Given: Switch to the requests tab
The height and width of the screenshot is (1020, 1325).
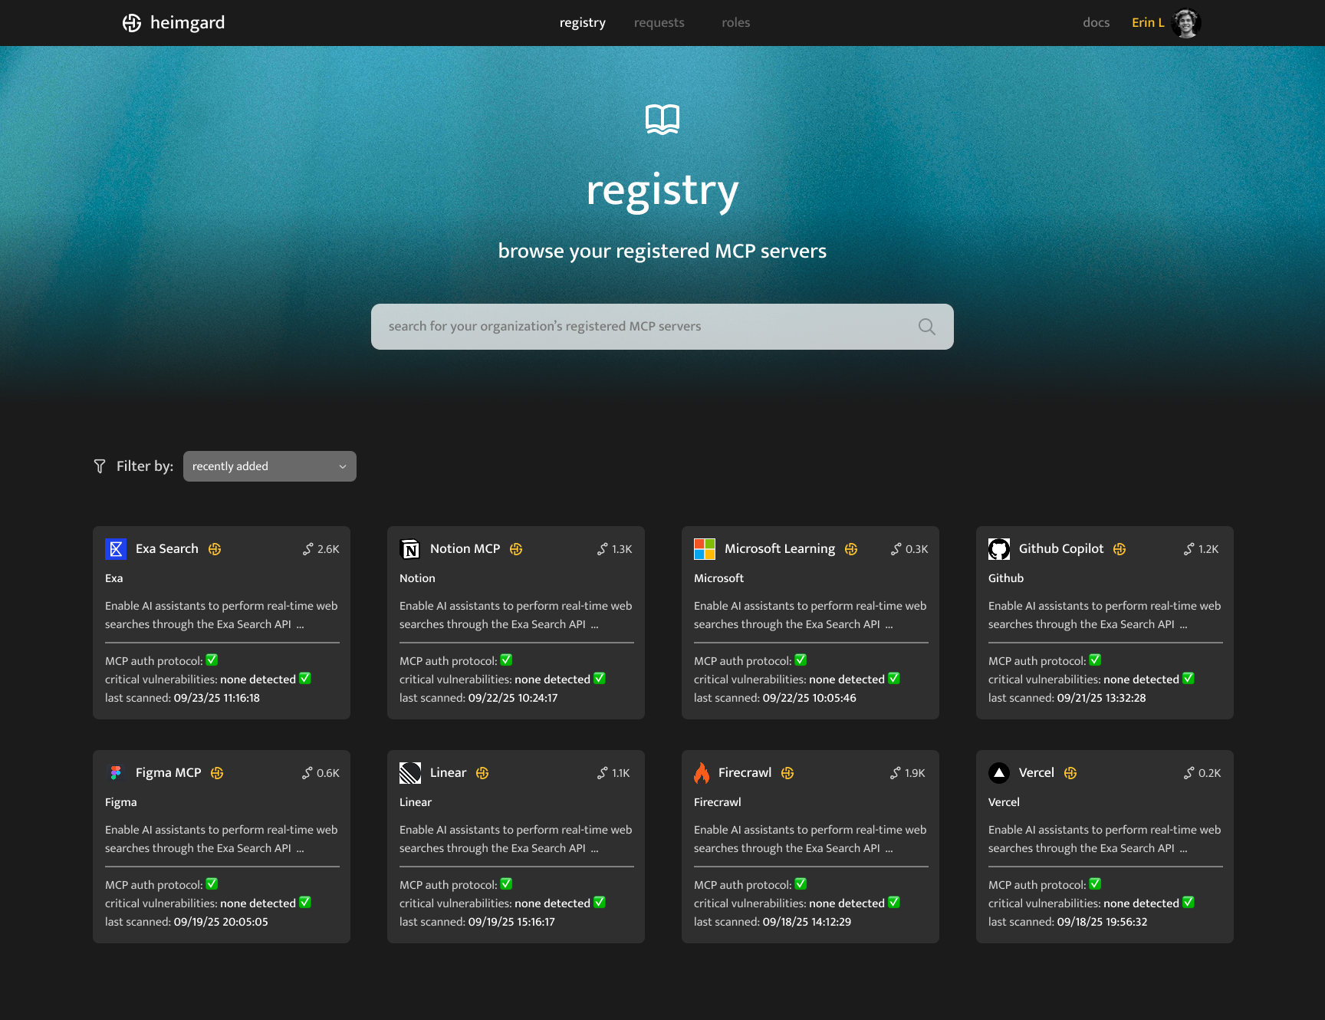Looking at the screenshot, I should [659, 22].
